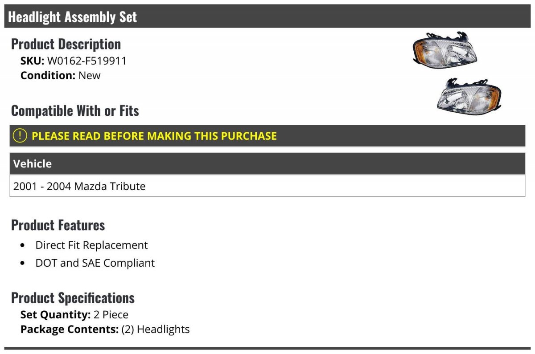Select the Product Specifications heading
The image size is (535, 354).
pos(73,297)
